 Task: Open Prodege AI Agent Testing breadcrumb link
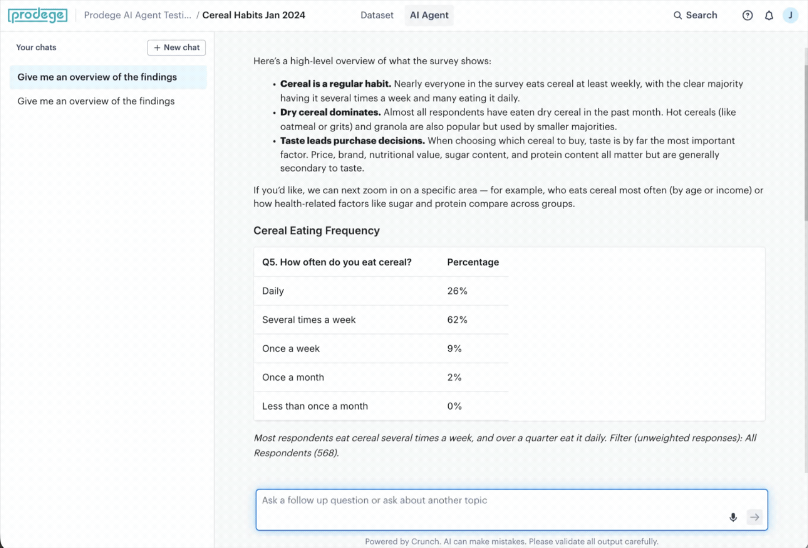pos(137,15)
